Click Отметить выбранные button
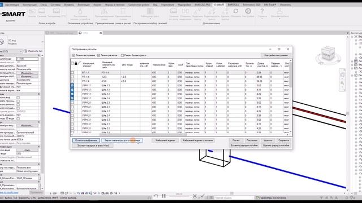This screenshot has width=362, height=203. click(86, 140)
